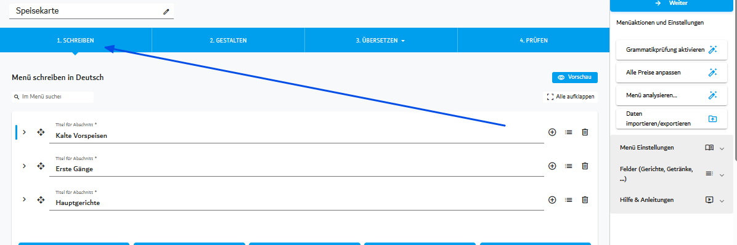
Task: Expand the Erste Gänge section
Action: tap(25, 166)
